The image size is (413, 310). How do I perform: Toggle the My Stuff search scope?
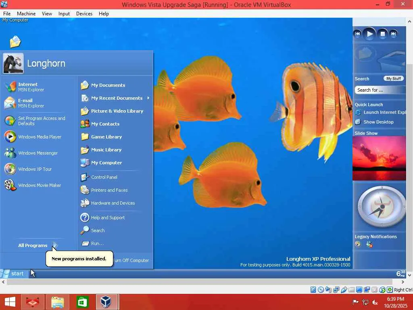coord(393,79)
